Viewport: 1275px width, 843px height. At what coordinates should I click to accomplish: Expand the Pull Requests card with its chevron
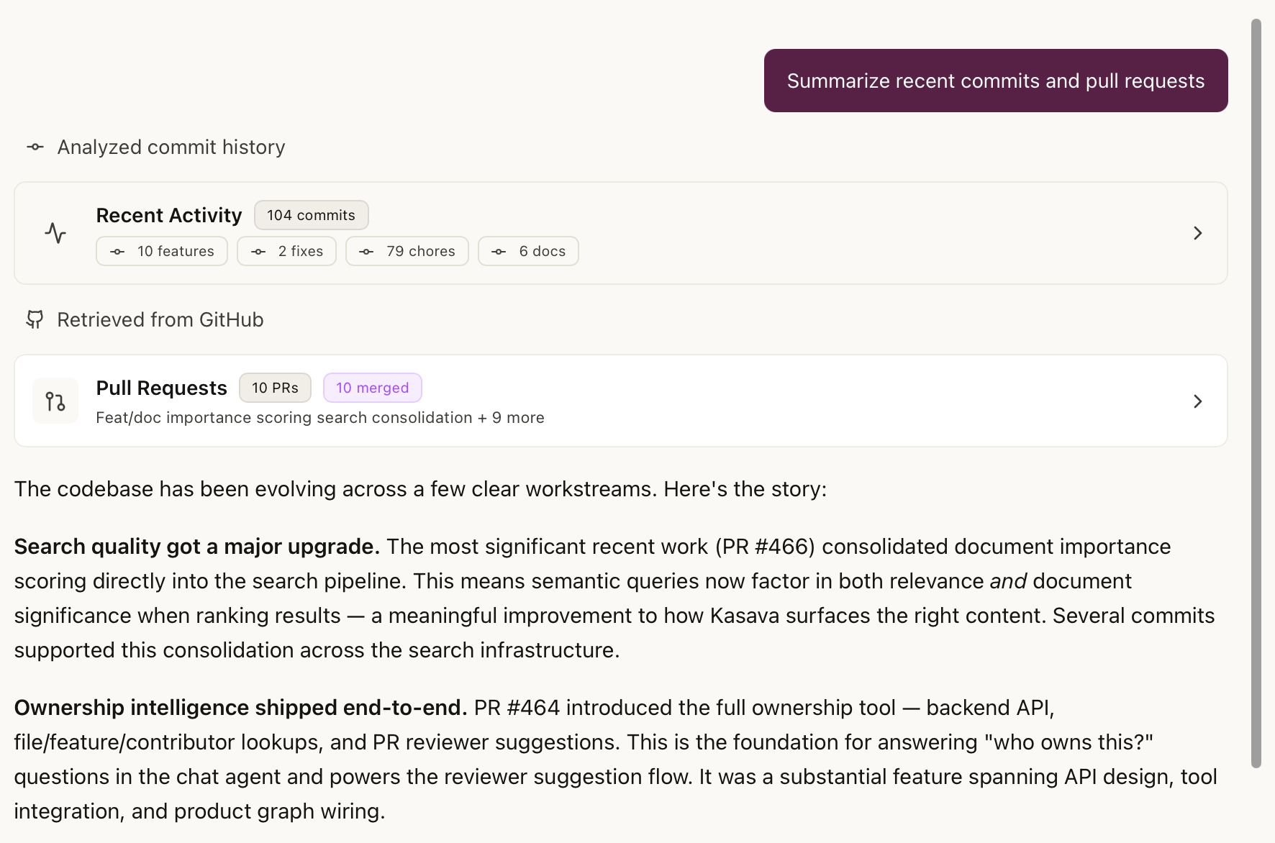coord(1197,401)
